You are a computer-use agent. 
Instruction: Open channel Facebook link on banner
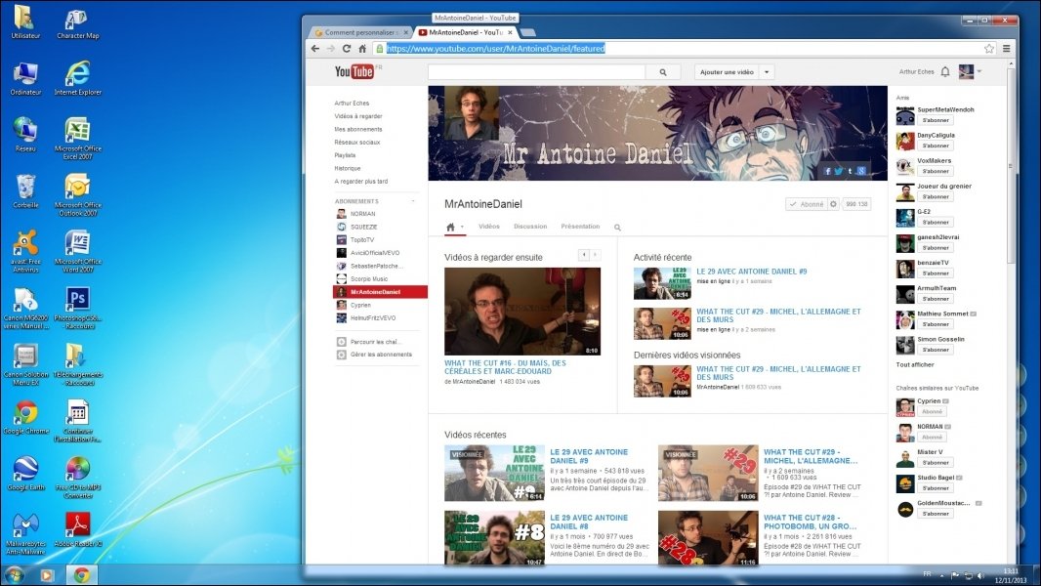pos(827,171)
